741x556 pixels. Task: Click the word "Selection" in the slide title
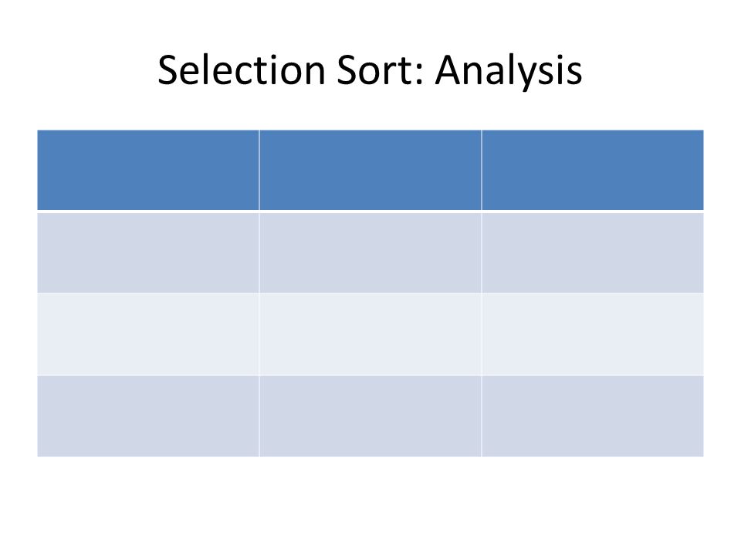pyautogui.click(x=242, y=70)
